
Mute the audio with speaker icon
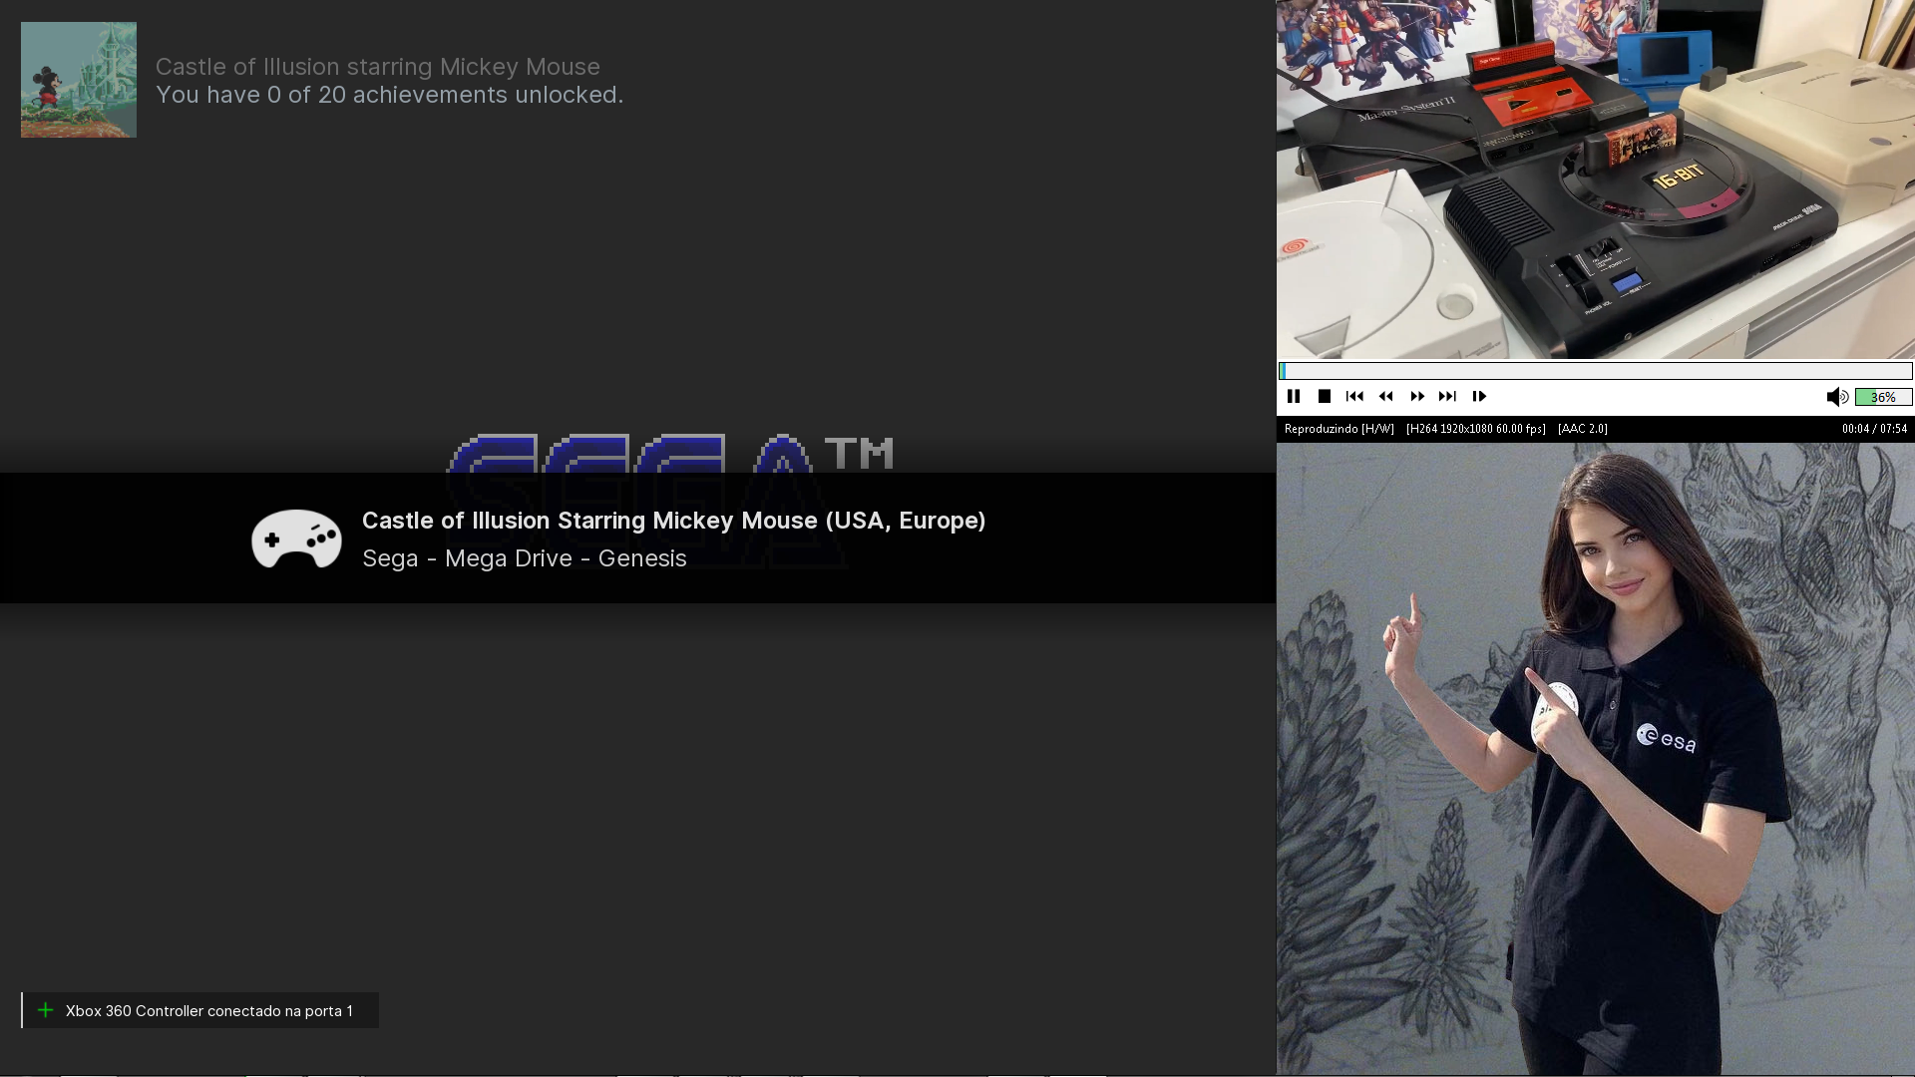[1837, 397]
